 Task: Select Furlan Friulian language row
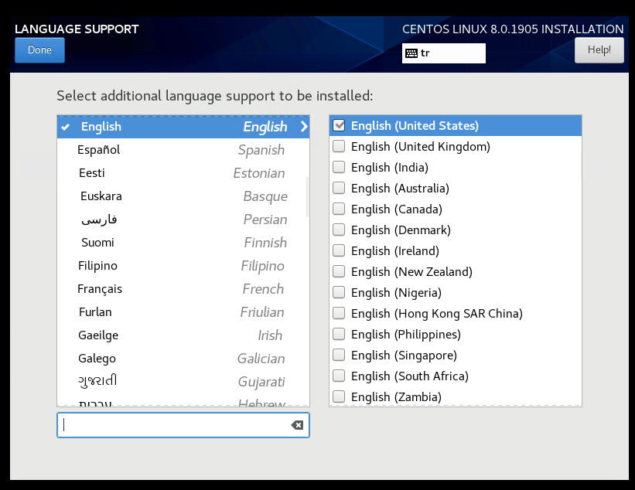(183, 312)
